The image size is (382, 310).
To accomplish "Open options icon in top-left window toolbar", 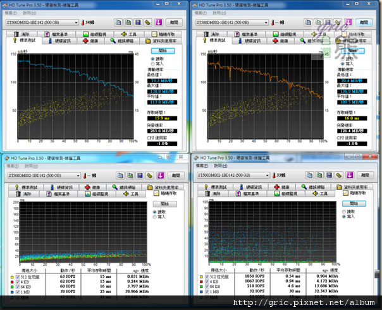I will click(147, 22).
